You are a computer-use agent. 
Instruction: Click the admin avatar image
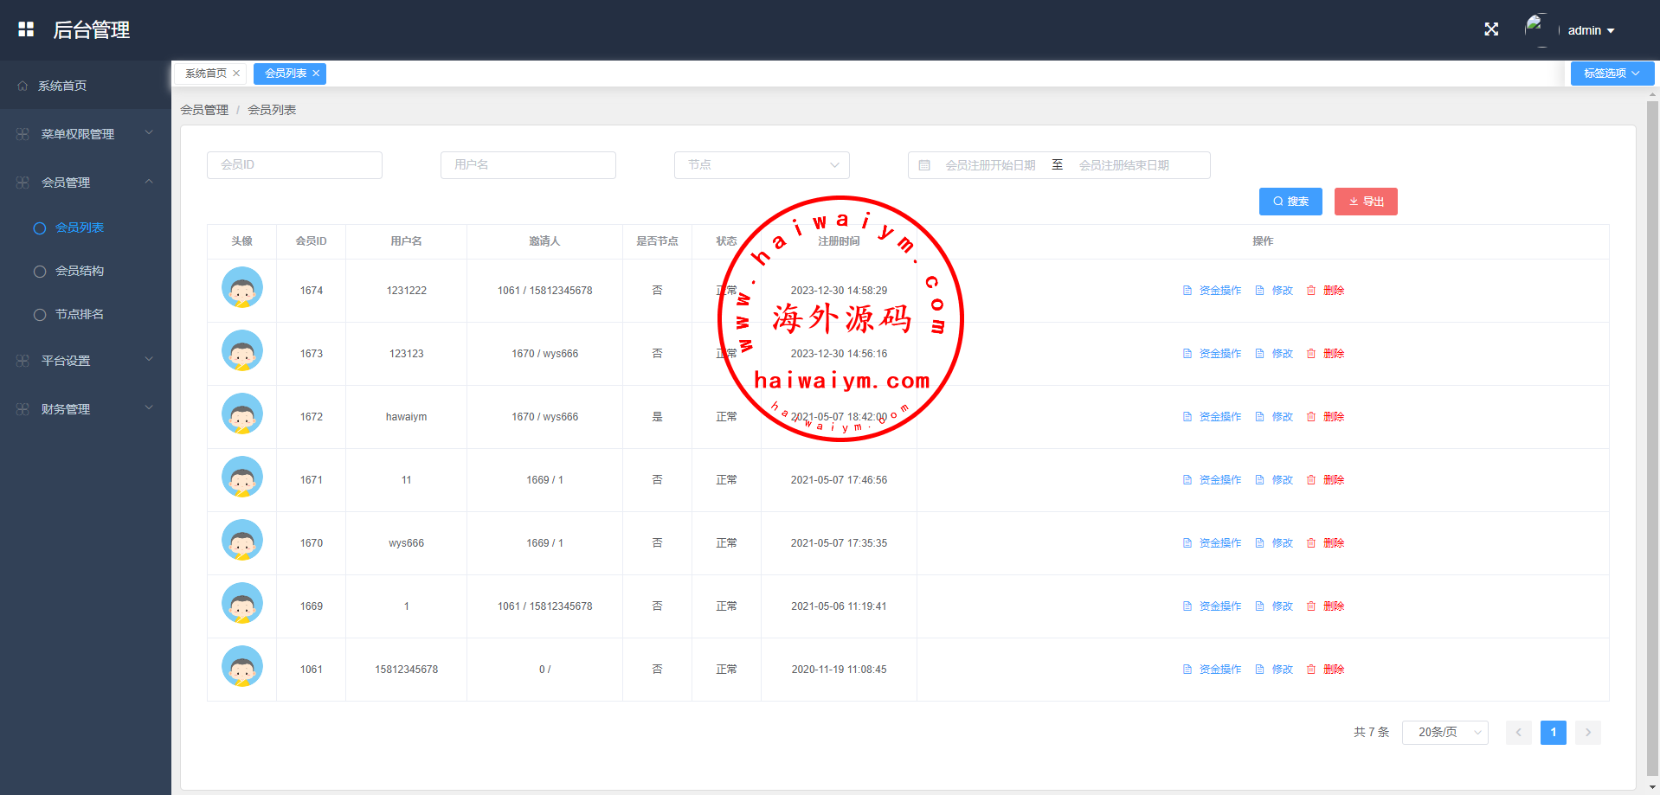point(1536,29)
